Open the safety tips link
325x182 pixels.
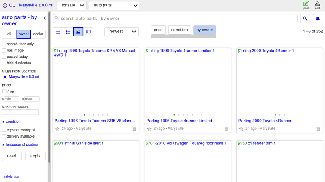pyautogui.click(x=11, y=176)
